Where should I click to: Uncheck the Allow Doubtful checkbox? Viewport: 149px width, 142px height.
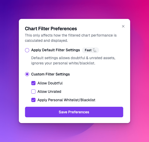(x=33, y=83)
